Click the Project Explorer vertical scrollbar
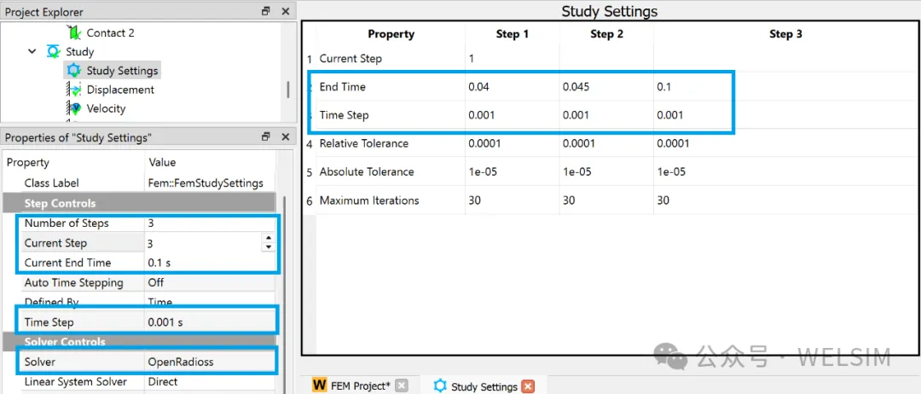This screenshot has height=394, width=921. click(288, 90)
